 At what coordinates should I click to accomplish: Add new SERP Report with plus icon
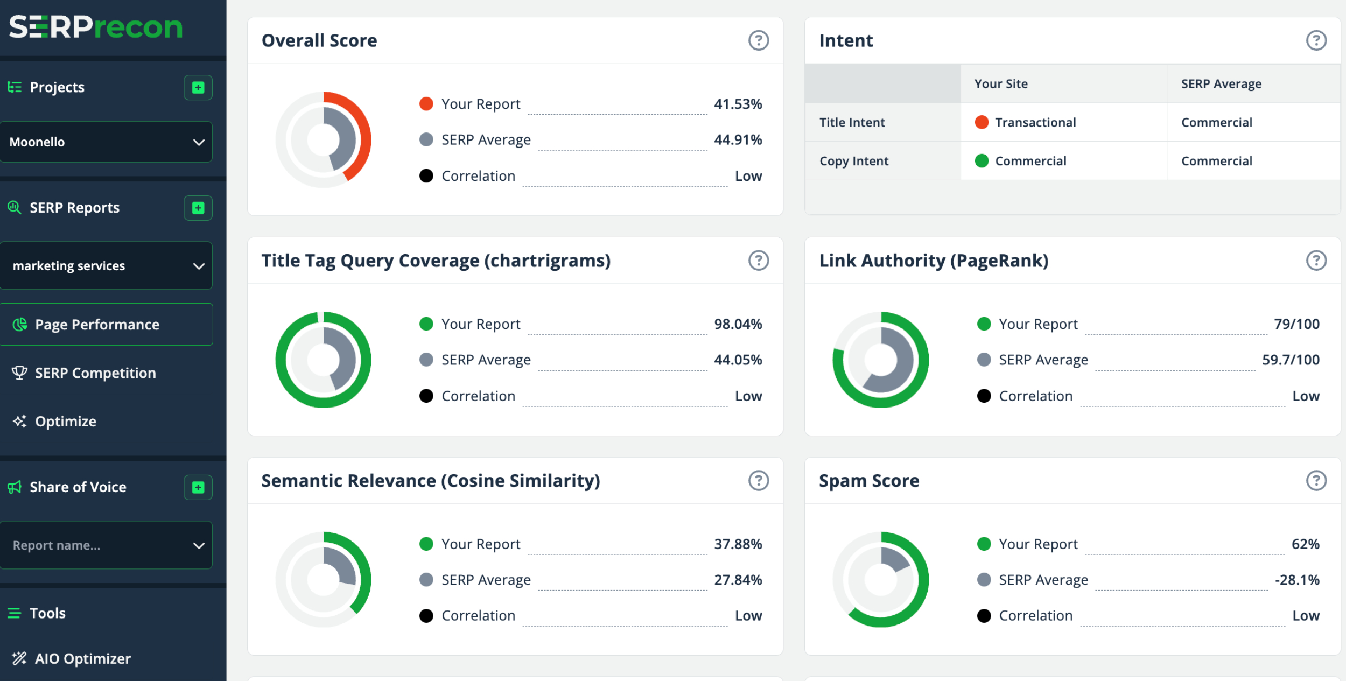tap(198, 208)
